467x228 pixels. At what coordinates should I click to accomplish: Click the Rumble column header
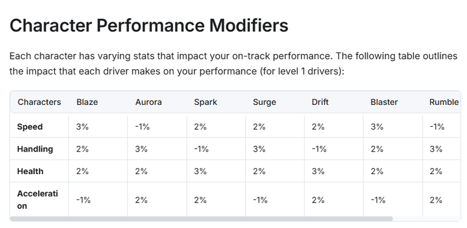(444, 102)
